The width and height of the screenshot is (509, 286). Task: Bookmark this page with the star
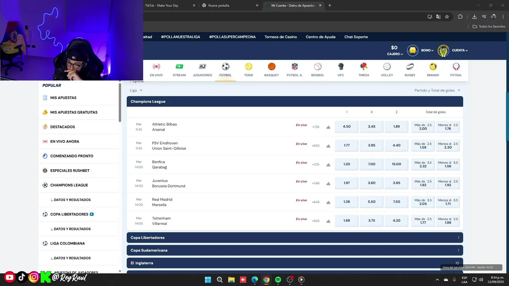point(447,17)
